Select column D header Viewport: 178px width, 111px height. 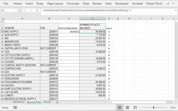coord(93,19)
